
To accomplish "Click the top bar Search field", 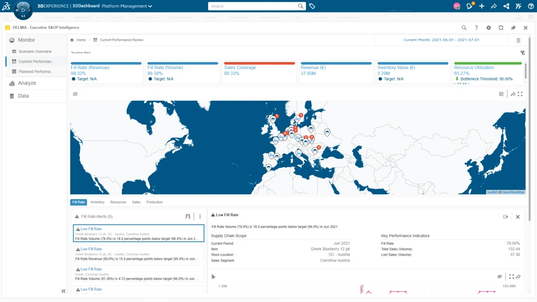I will click(x=253, y=6).
